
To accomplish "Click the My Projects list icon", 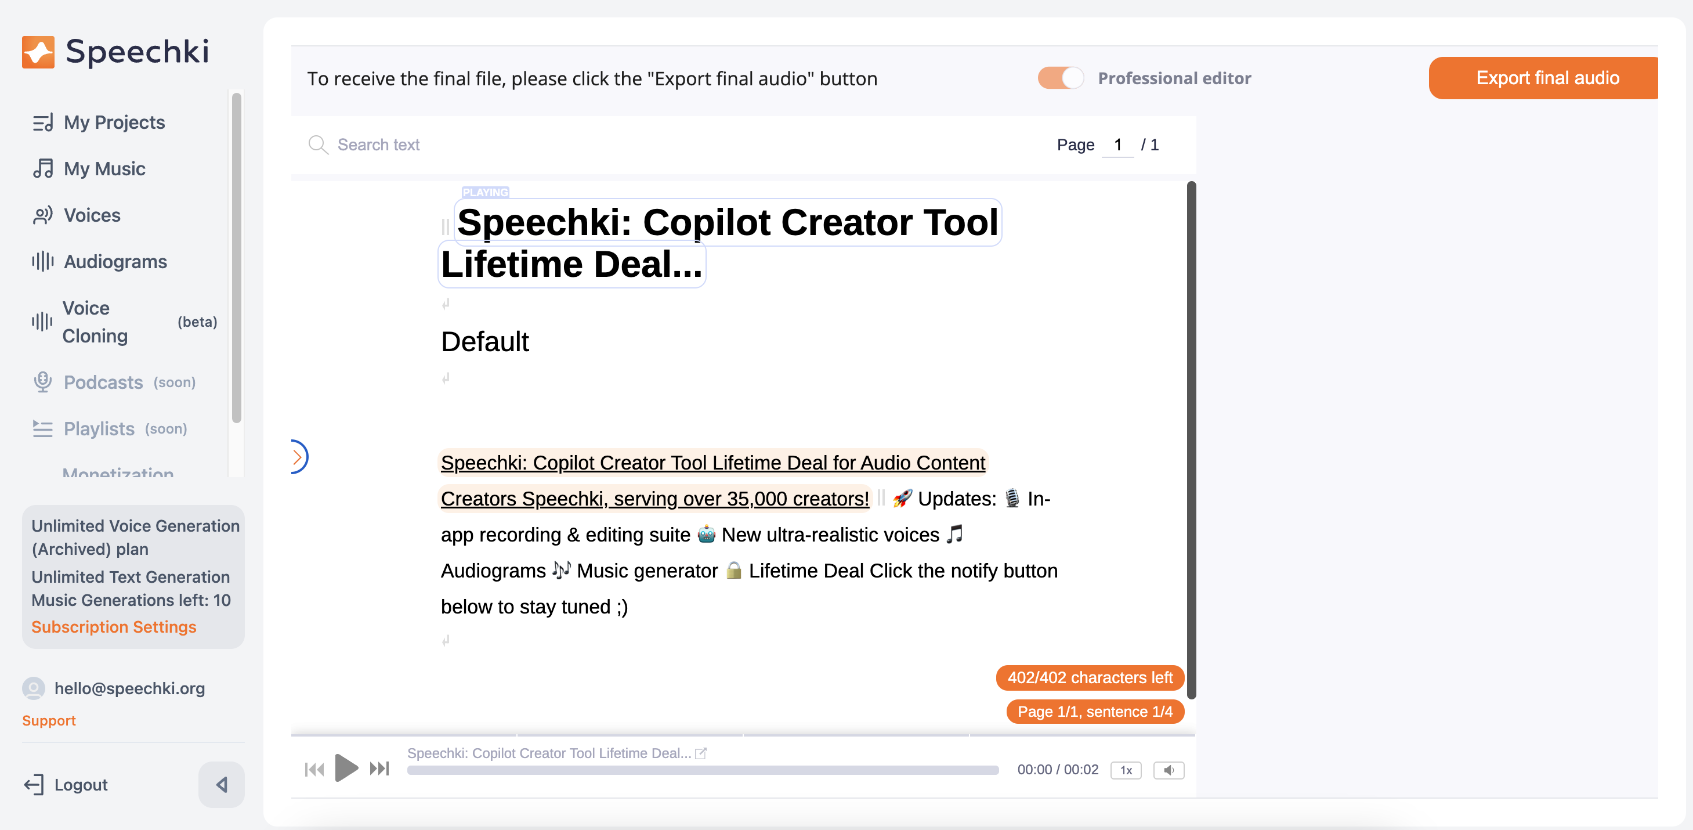I will point(43,123).
